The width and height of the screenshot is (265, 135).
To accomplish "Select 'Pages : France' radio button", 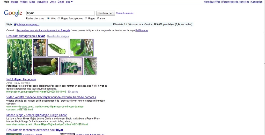I will click(x=86, y=18).
